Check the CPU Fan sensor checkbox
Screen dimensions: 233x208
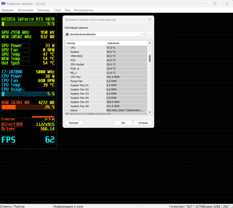[67, 77]
